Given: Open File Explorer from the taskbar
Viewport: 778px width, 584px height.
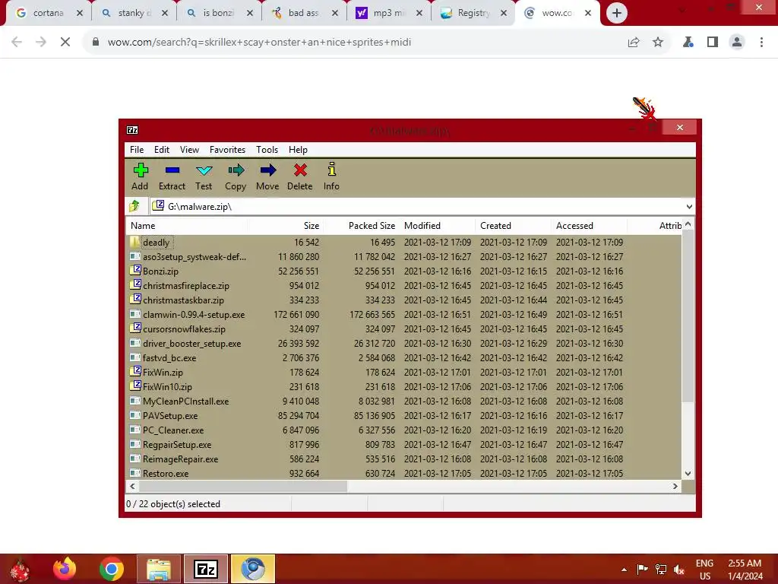Looking at the screenshot, I should pos(159,569).
